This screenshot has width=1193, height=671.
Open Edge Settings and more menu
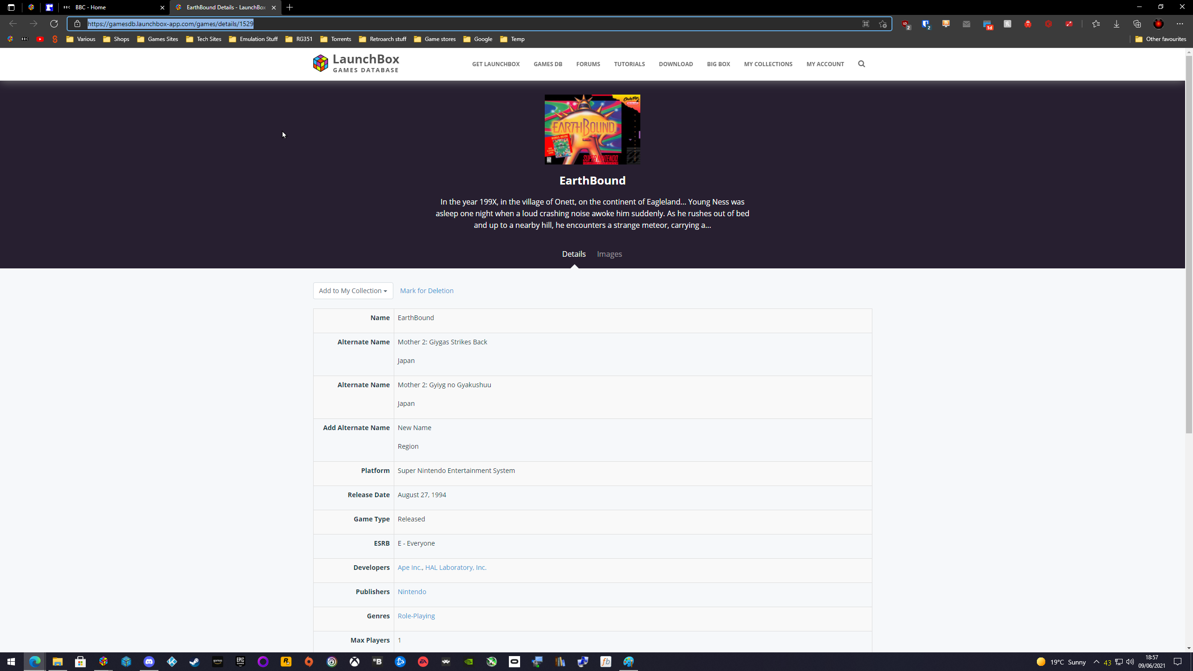[x=1180, y=24]
